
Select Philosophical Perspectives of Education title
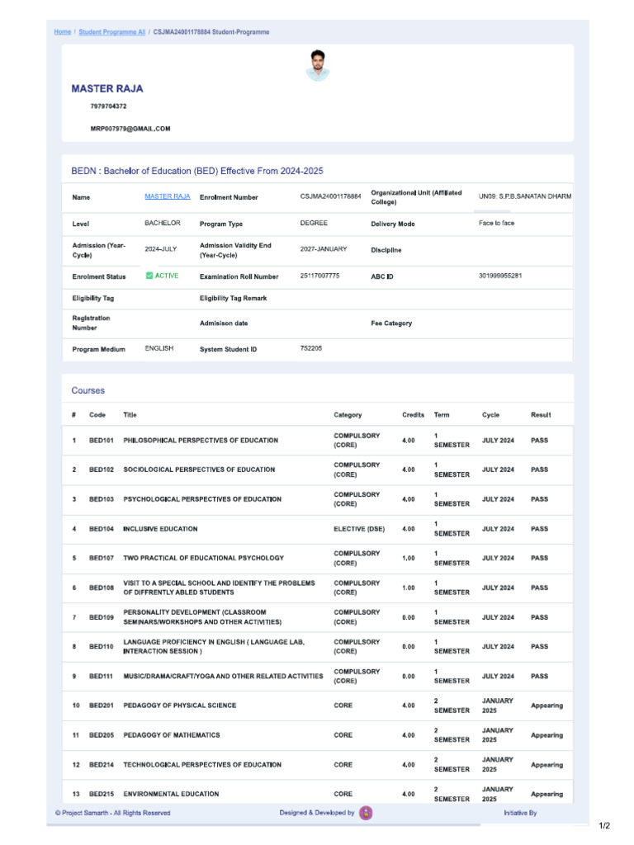tap(201, 441)
